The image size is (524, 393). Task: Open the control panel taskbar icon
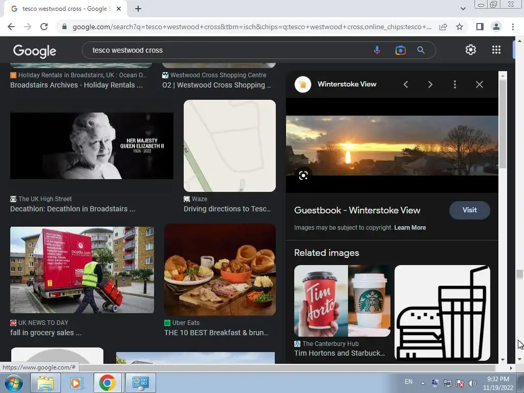[x=140, y=383]
